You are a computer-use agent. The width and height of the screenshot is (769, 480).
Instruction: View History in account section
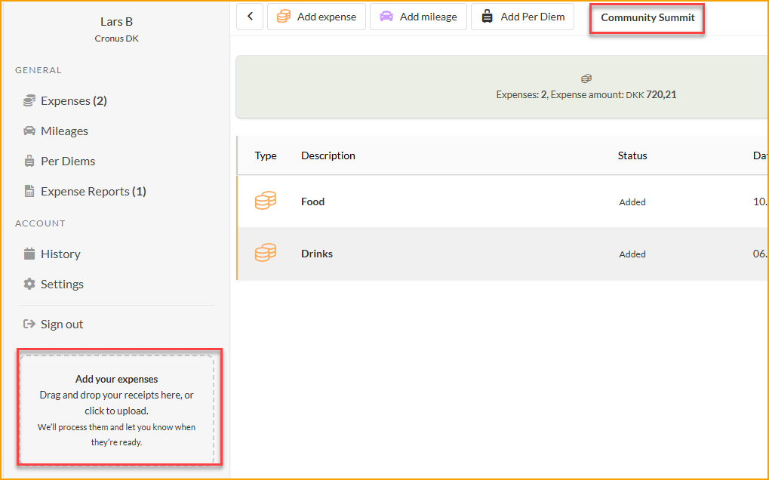[60, 254]
